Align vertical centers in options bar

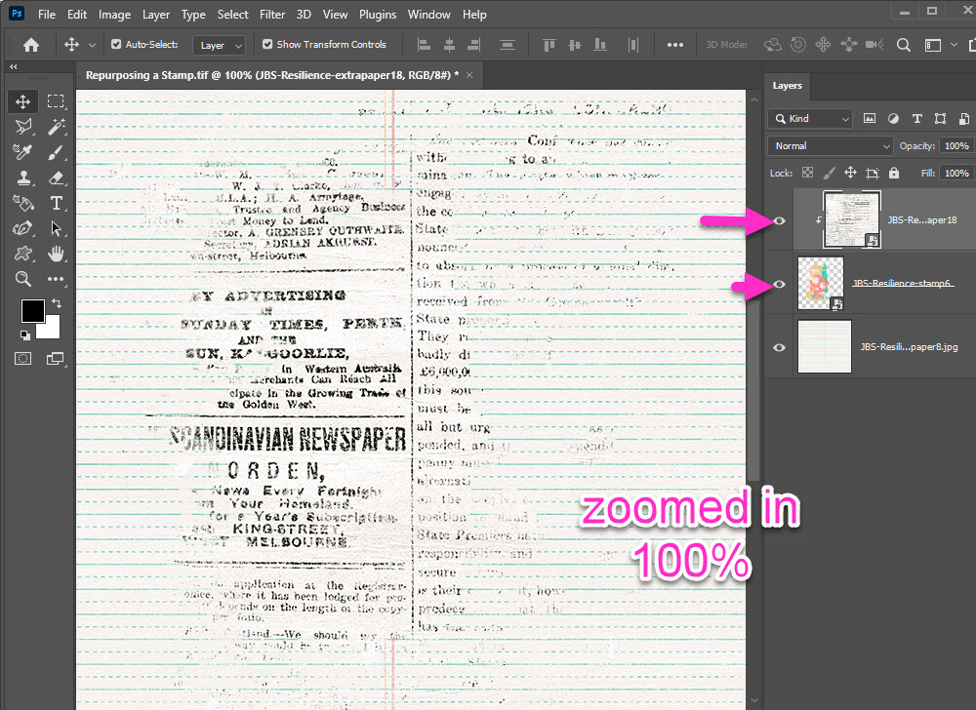click(575, 45)
